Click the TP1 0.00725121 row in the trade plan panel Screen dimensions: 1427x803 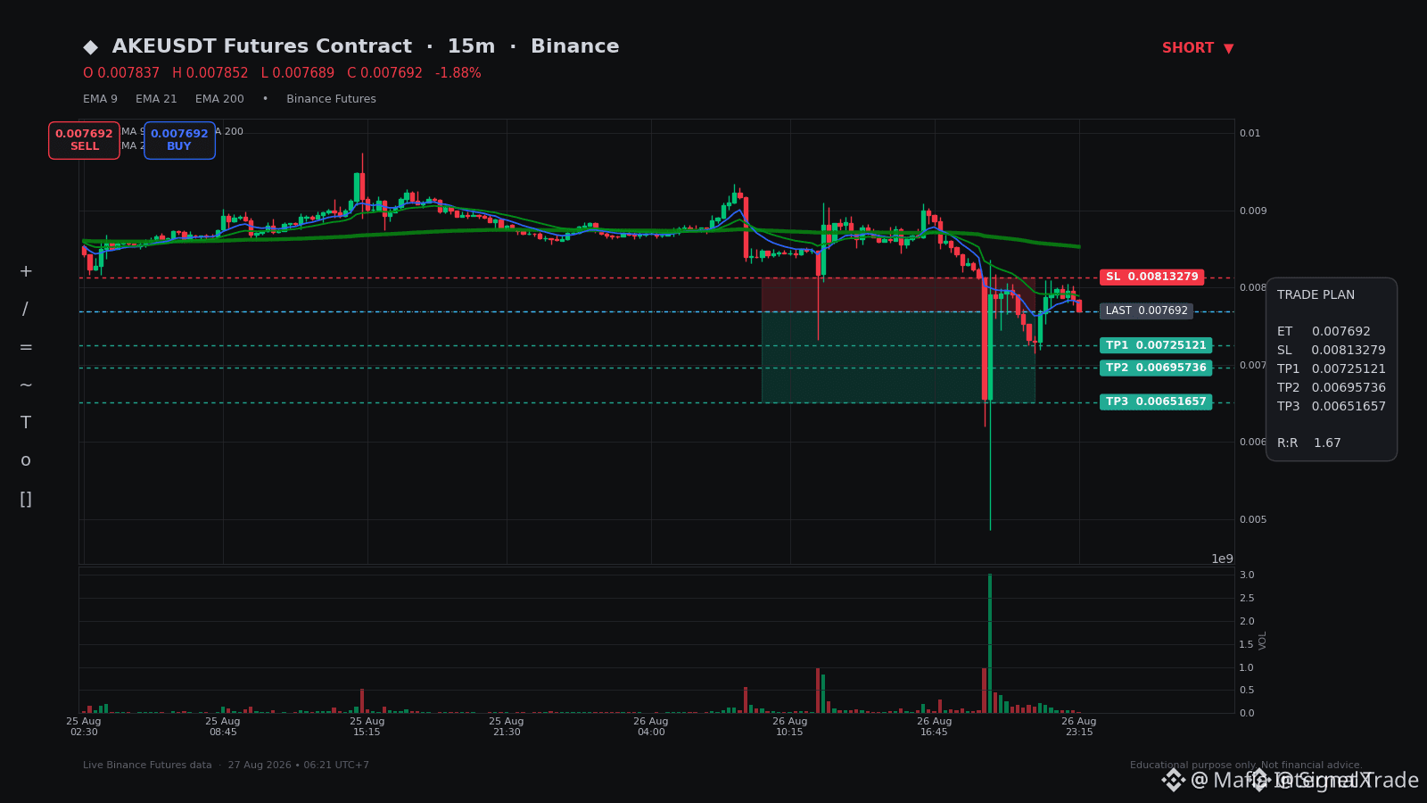point(1332,368)
